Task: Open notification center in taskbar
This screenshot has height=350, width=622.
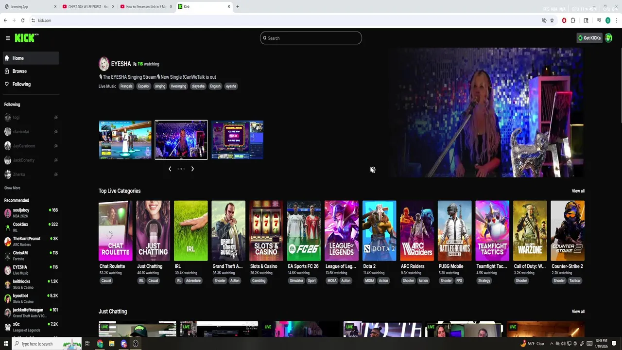Action: pos(614,344)
